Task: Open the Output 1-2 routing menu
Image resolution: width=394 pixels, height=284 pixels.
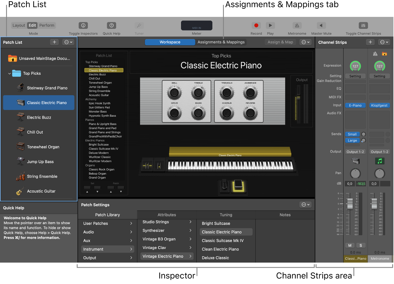Action: tap(355, 151)
